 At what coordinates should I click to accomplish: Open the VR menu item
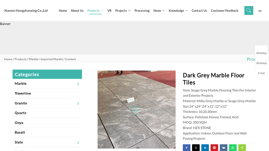[109, 11]
